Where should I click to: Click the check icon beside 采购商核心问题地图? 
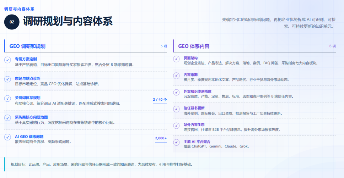[x=8, y=118]
